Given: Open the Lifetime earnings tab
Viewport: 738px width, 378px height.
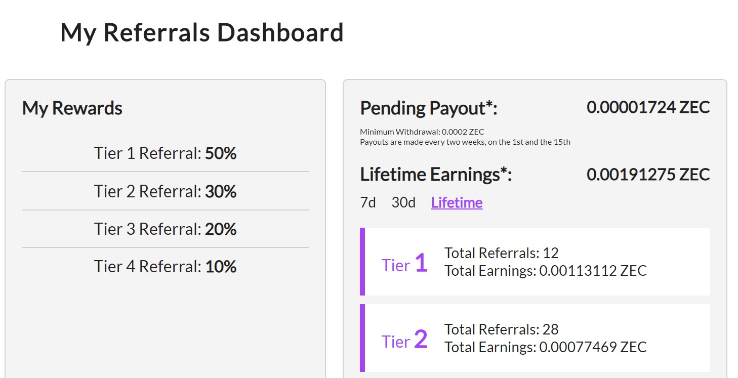Looking at the screenshot, I should (457, 203).
